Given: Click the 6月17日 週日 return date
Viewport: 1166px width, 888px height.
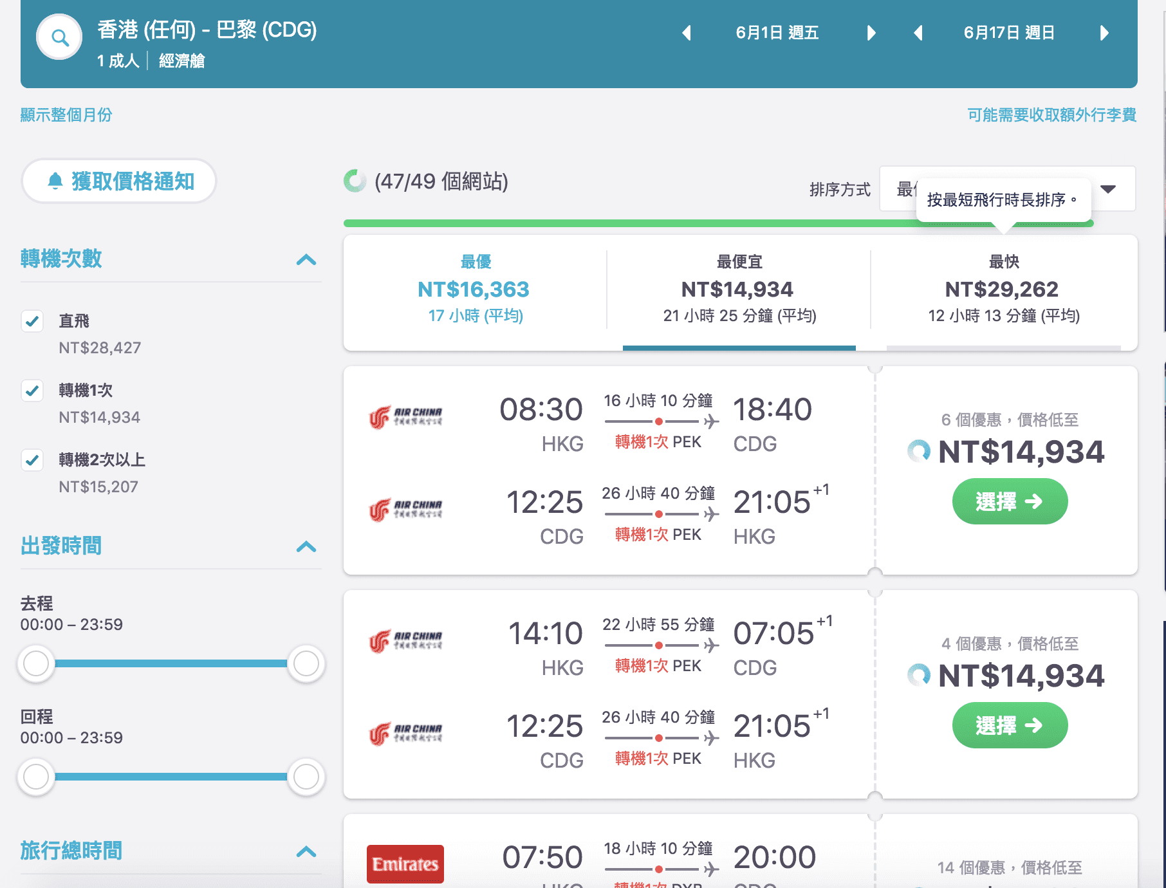Looking at the screenshot, I should [x=1009, y=33].
